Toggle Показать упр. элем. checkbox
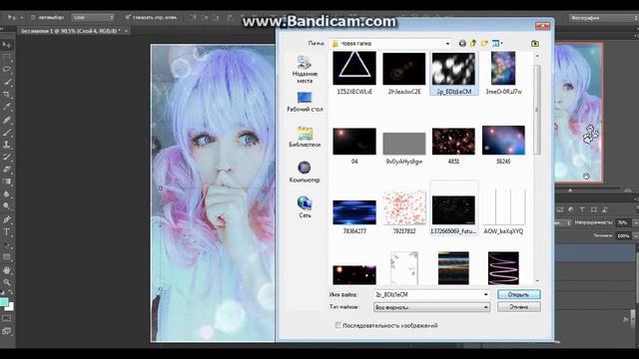Image resolution: width=639 pixels, height=359 pixels. coord(128,17)
